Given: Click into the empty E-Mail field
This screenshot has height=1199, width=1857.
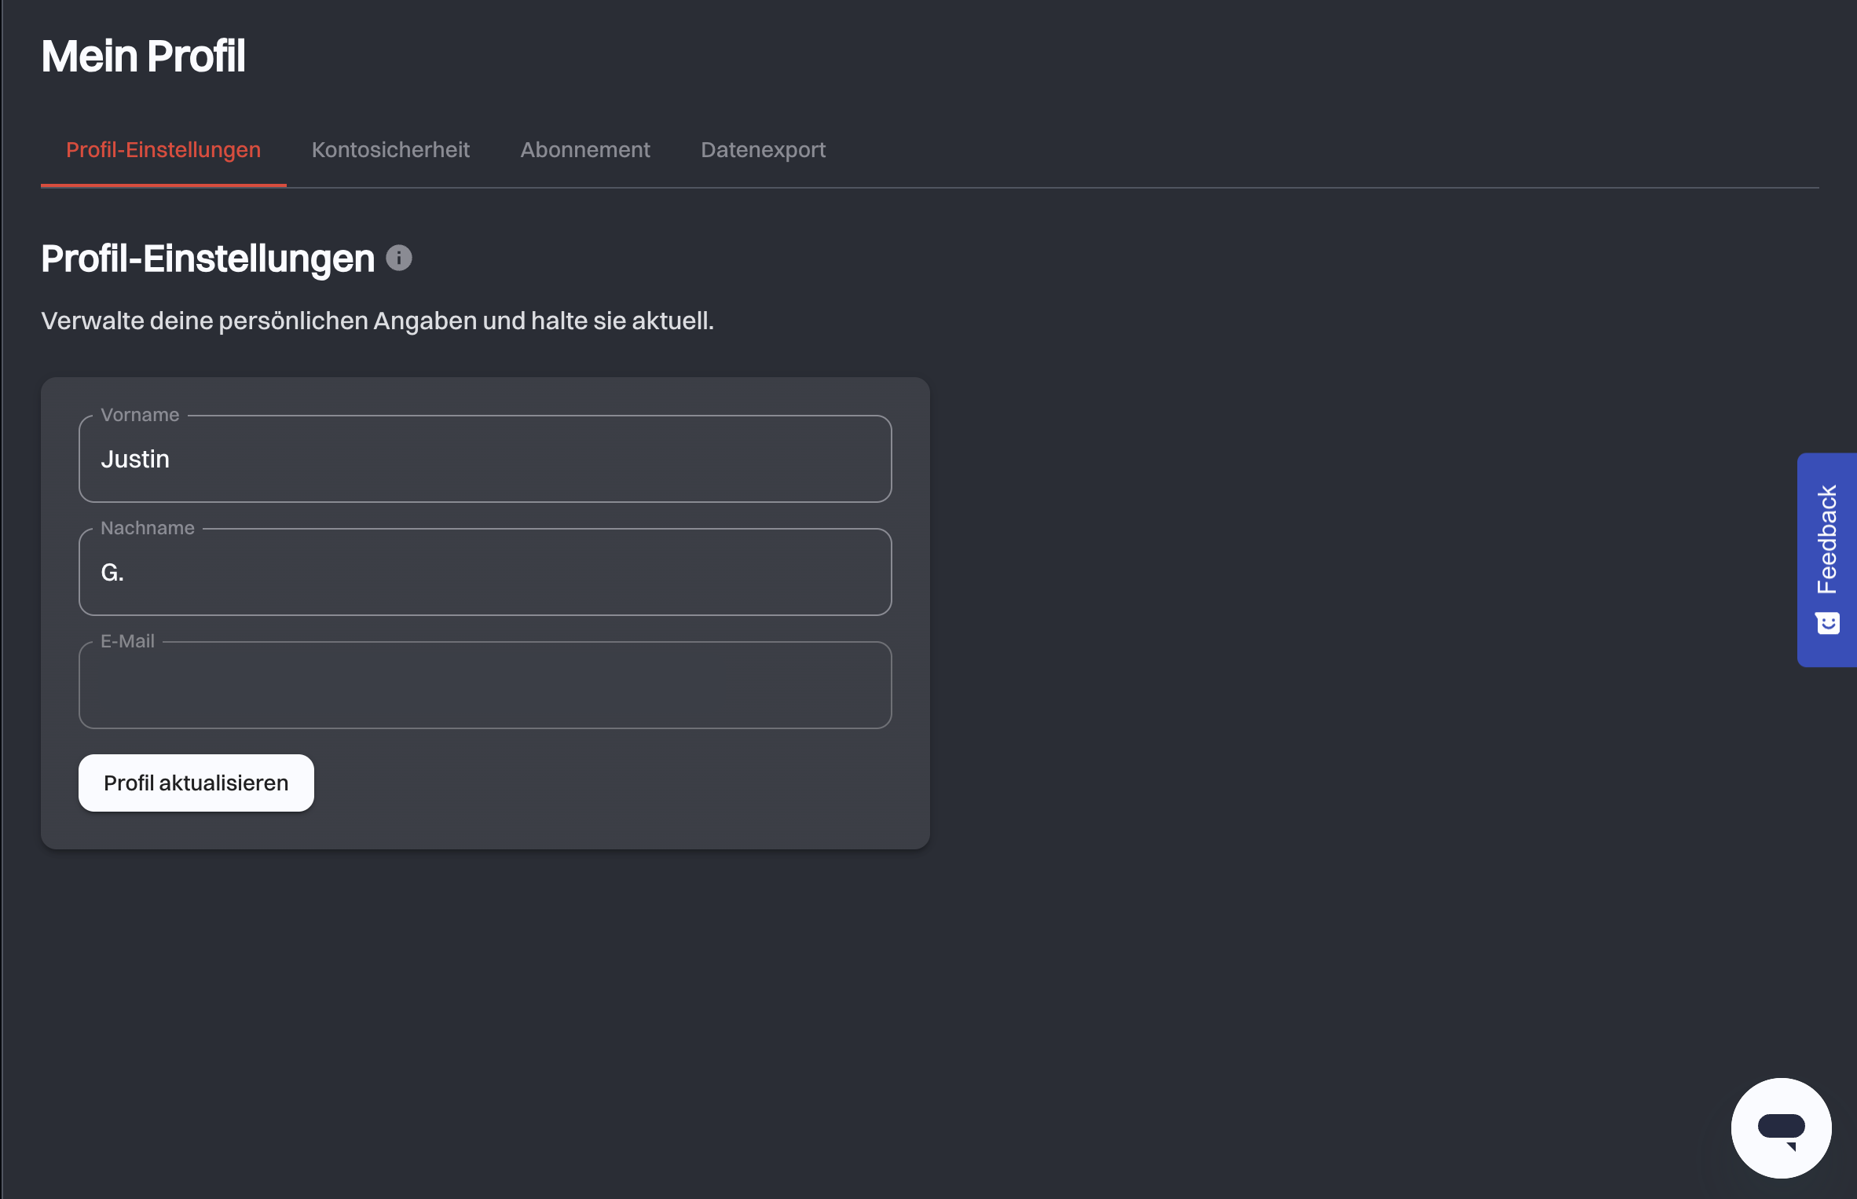Looking at the screenshot, I should coord(485,685).
